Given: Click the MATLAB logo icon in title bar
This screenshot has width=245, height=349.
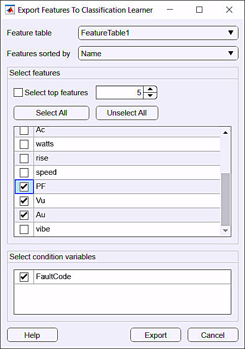Looking at the screenshot, I should click(10, 10).
